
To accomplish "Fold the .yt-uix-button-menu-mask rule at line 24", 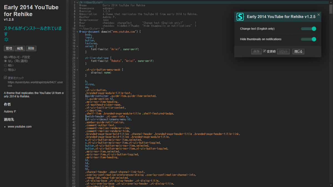I will pyautogui.click(x=77, y=70).
